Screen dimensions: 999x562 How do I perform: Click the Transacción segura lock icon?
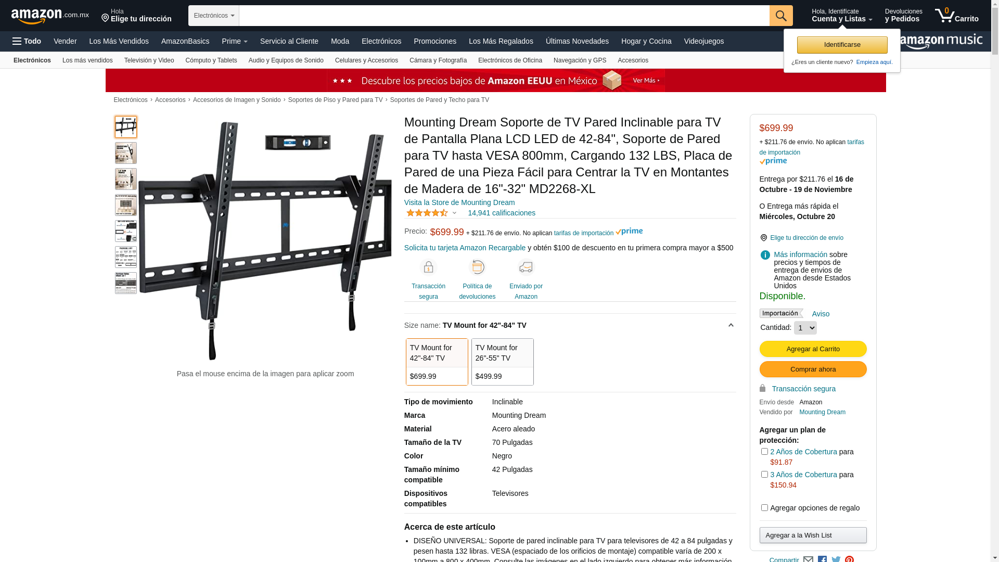[x=428, y=267]
